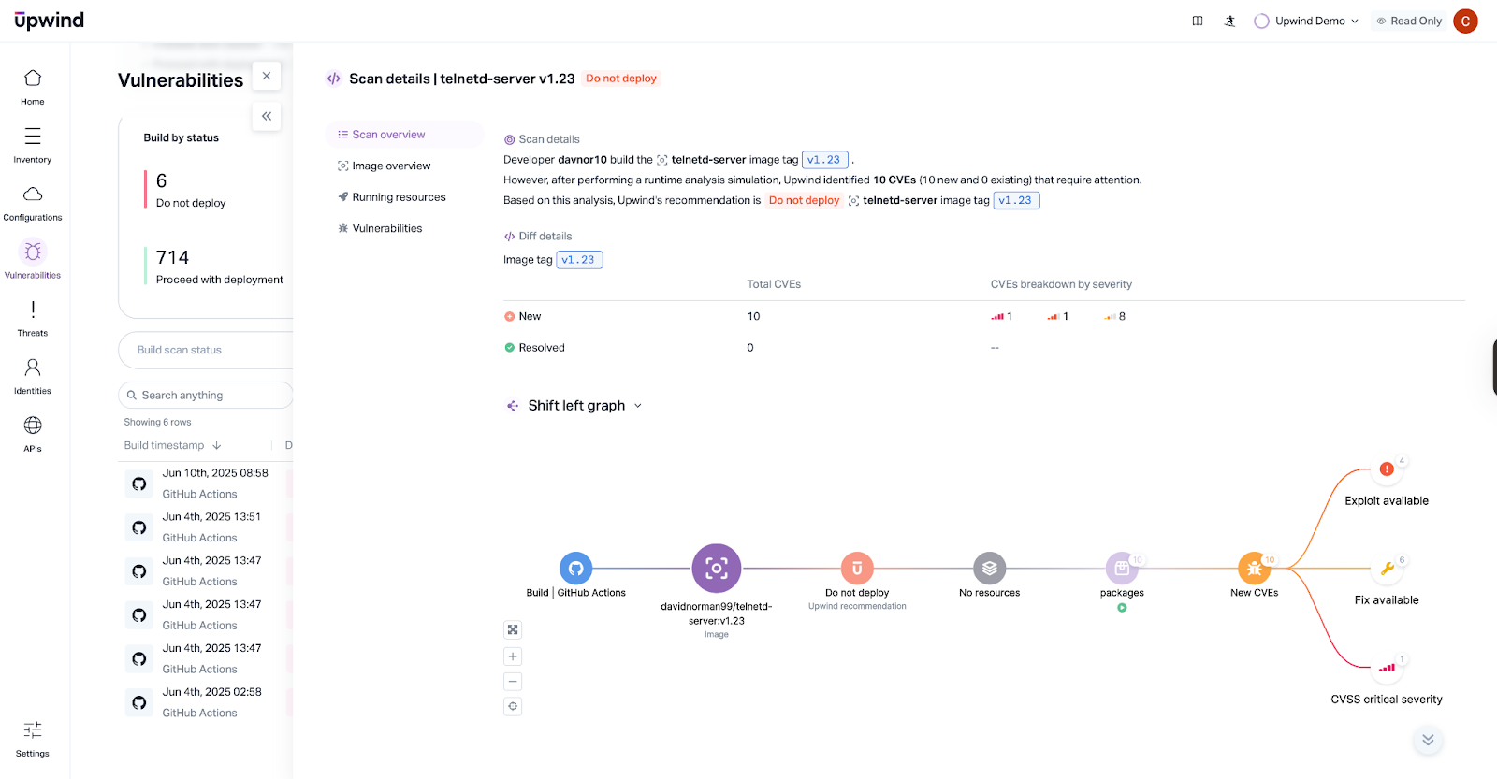
Task: Collapse the side panel double-chevron
Action: coord(267,116)
